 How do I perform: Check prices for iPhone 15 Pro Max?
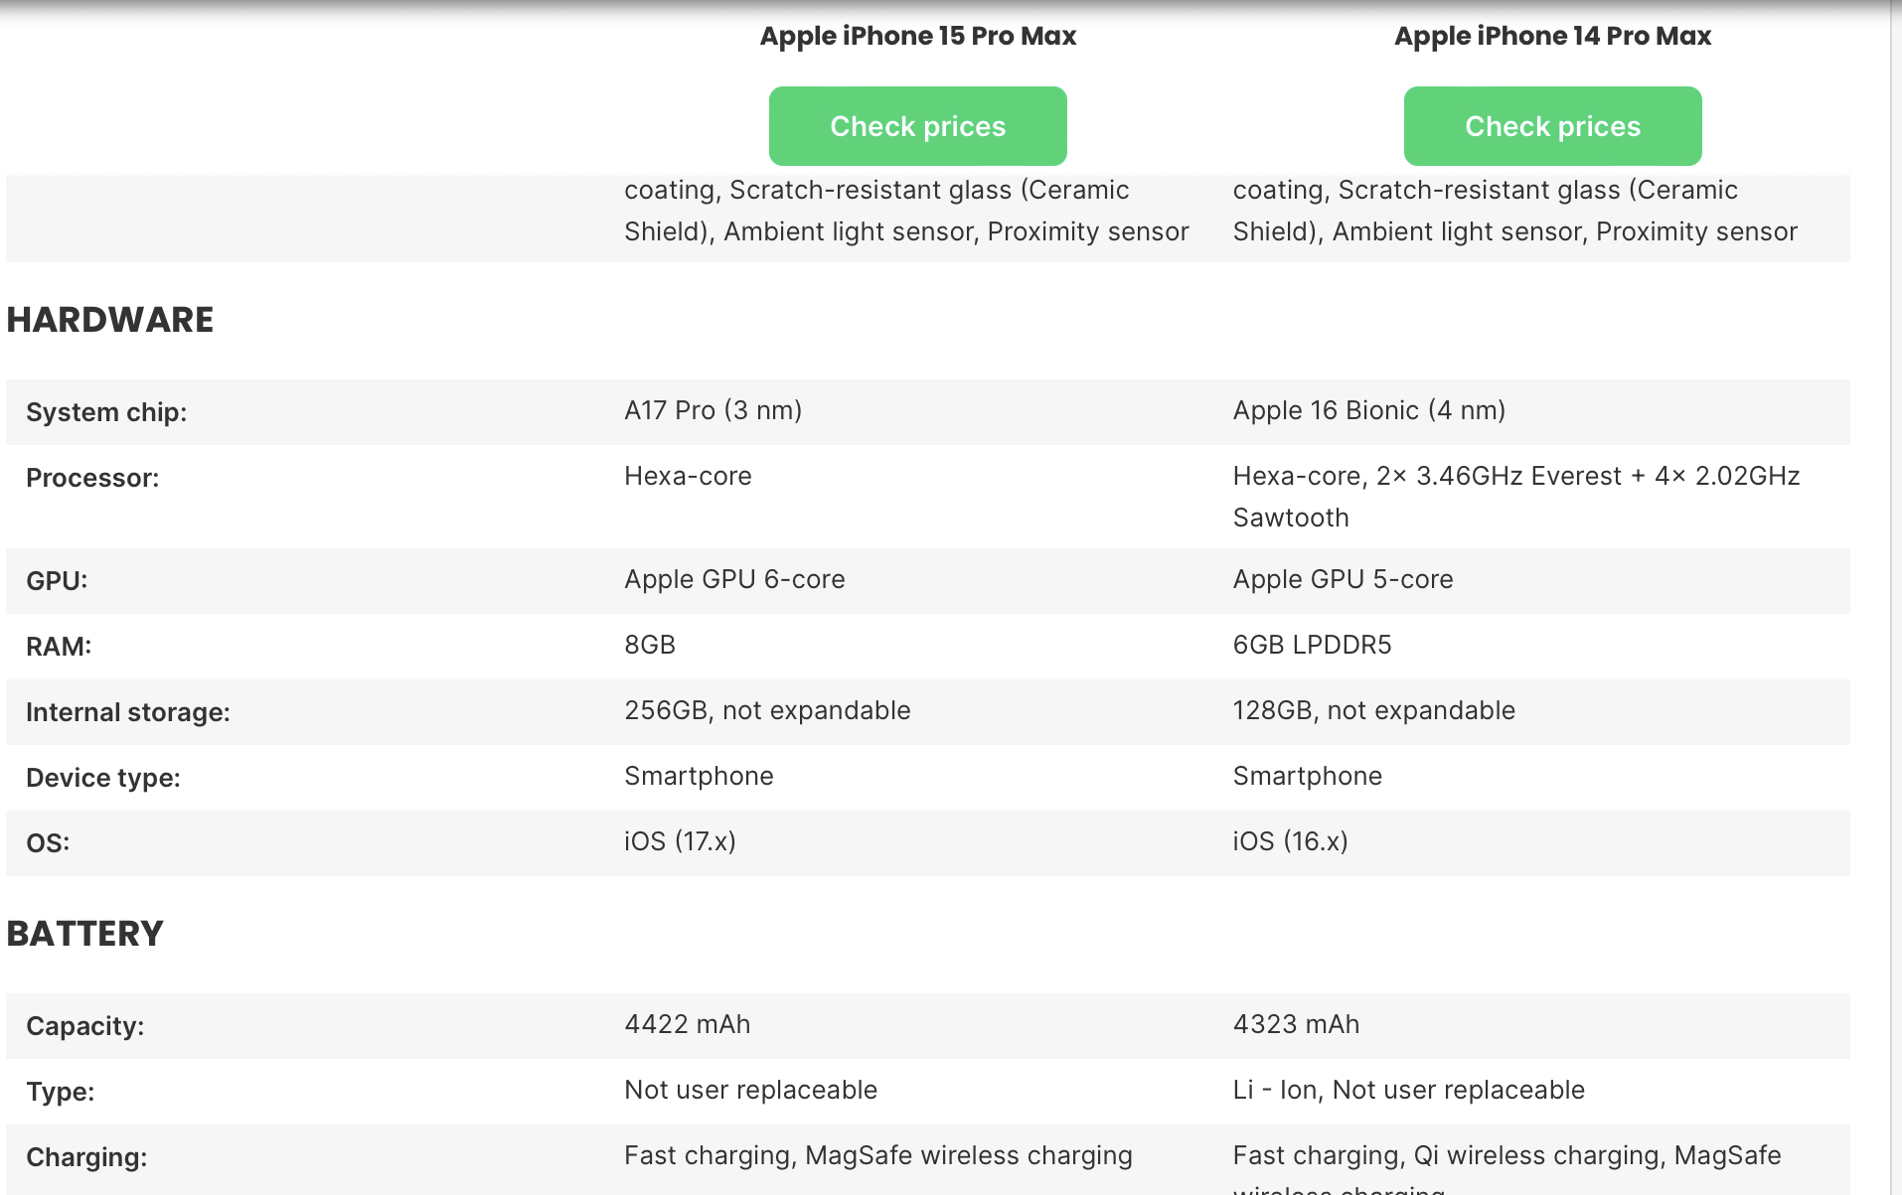click(917, 126)
